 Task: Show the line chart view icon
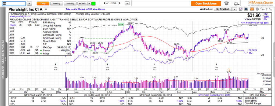(x=241, y=9)
